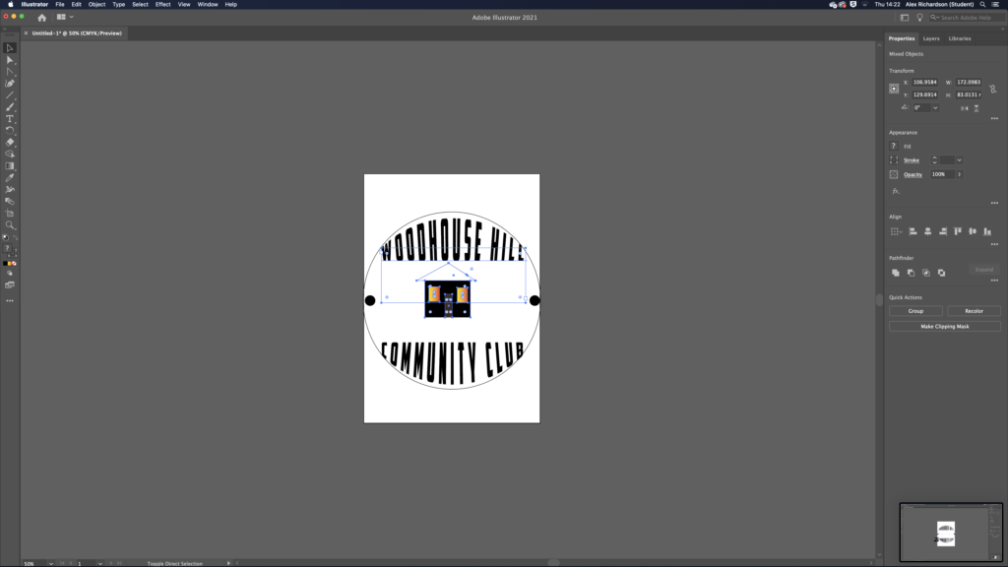Click Unite in Pathfinder
Screen dimensions: 1008x567
(896, 273)
